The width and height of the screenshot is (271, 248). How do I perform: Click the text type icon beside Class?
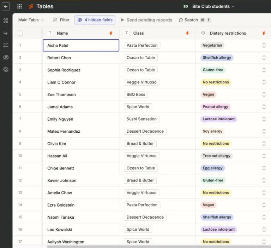(127, 33)
